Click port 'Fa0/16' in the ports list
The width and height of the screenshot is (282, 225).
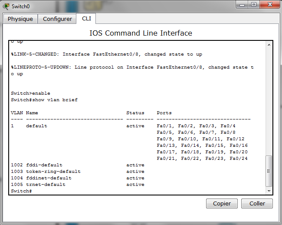(239, 145)
